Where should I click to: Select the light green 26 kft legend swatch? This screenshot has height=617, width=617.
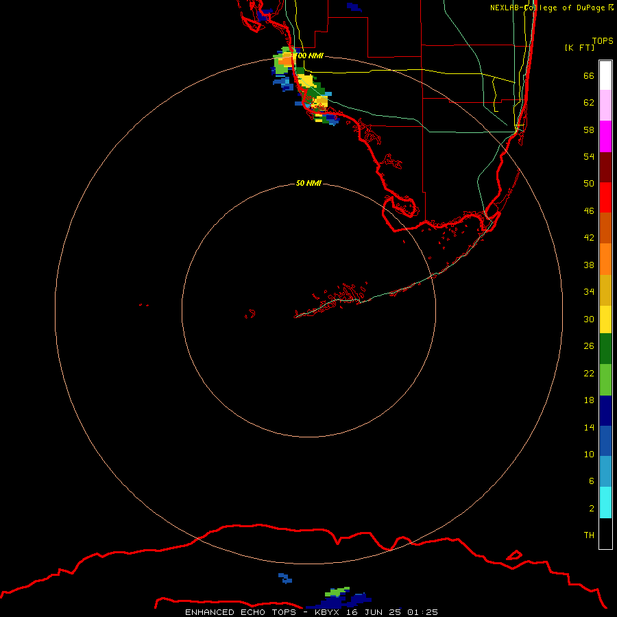pos(605,380)
